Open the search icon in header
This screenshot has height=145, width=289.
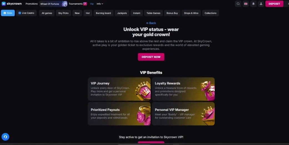point(238,4)
